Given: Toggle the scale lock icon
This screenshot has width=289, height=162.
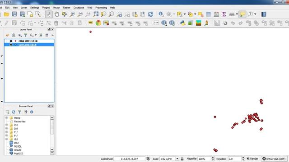Looking at the screenshot, I should tap(182, 159).
